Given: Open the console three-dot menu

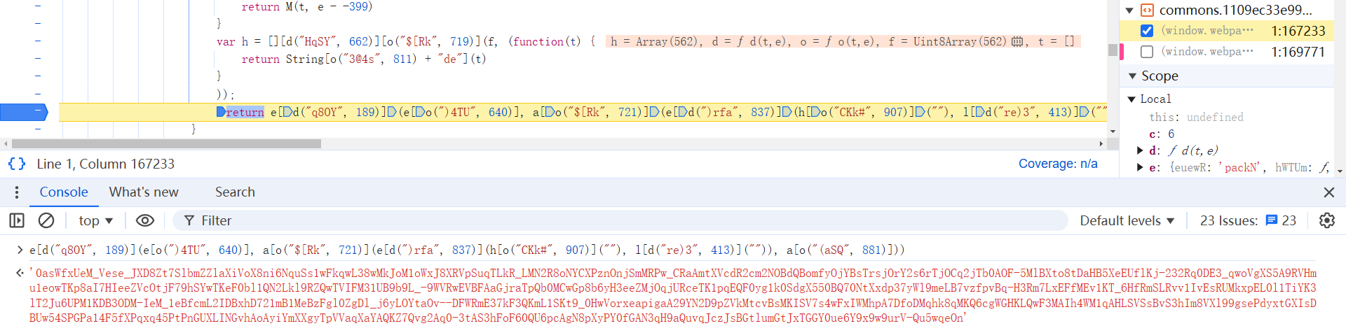Looking at the screenshot, I should (17, 192).
